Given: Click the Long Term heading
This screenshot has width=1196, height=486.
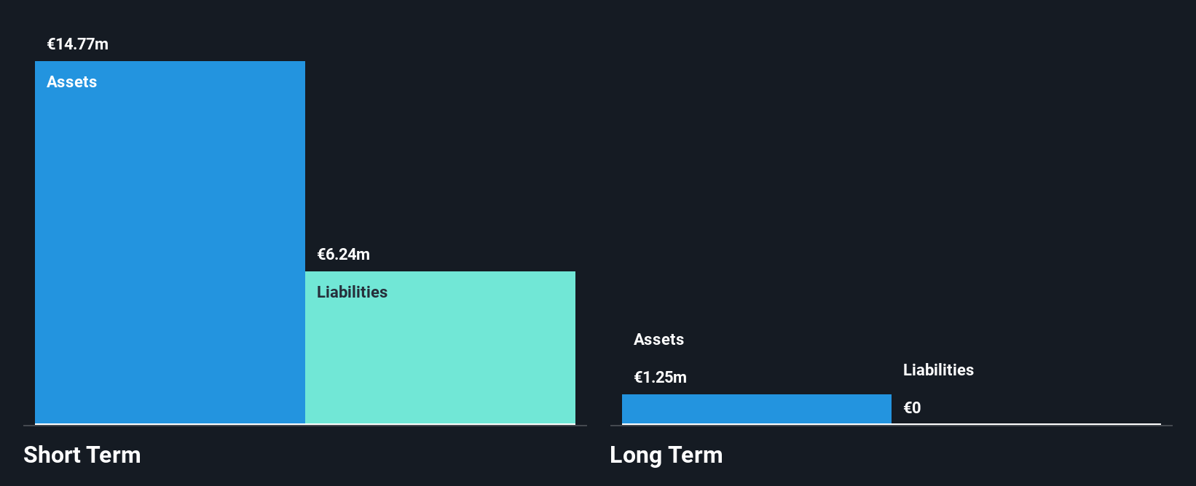Looking at the screenshot, I should pyautogui.click(x=666, y=455).
